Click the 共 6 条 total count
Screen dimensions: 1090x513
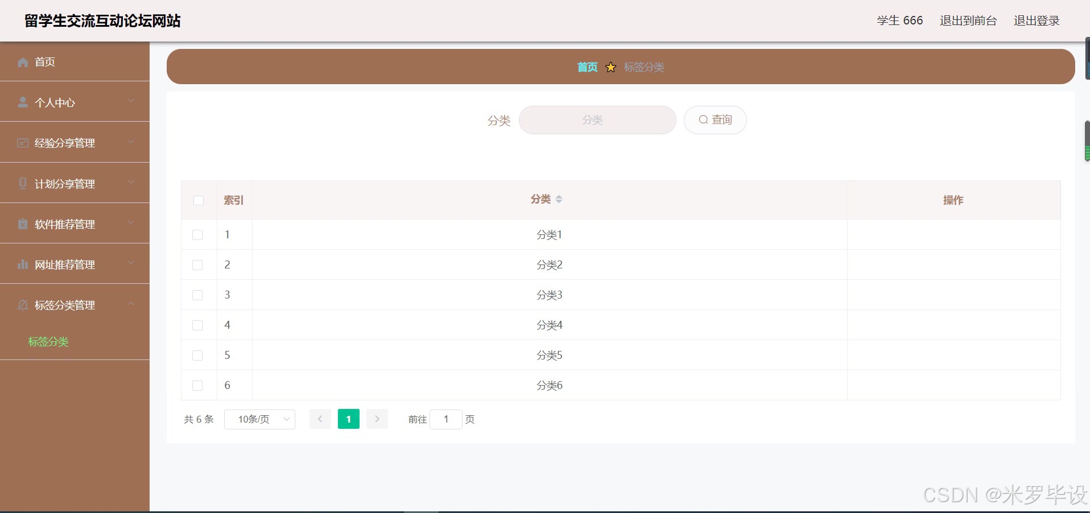tap(199, 419)
